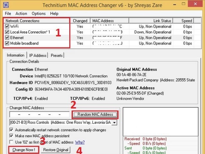205x154 pixels.
Task: Click the Unknown Vendor text
Action: pyautogui.click(x=130, y=98)
